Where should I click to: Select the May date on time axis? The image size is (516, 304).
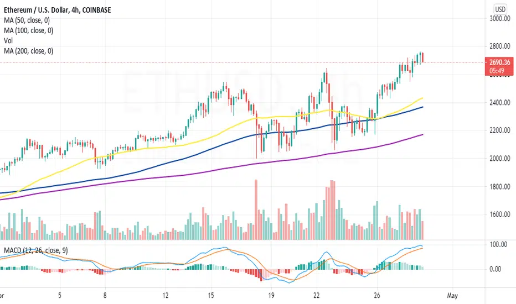point(452,296)
